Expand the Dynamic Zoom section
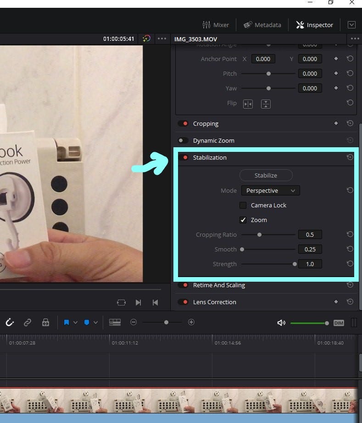362x423 pixels. click(x=214, y=140)
